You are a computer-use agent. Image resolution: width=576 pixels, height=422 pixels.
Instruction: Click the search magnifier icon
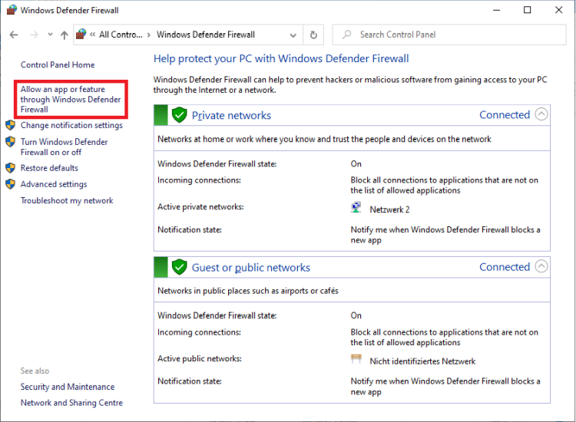point(346,35)
